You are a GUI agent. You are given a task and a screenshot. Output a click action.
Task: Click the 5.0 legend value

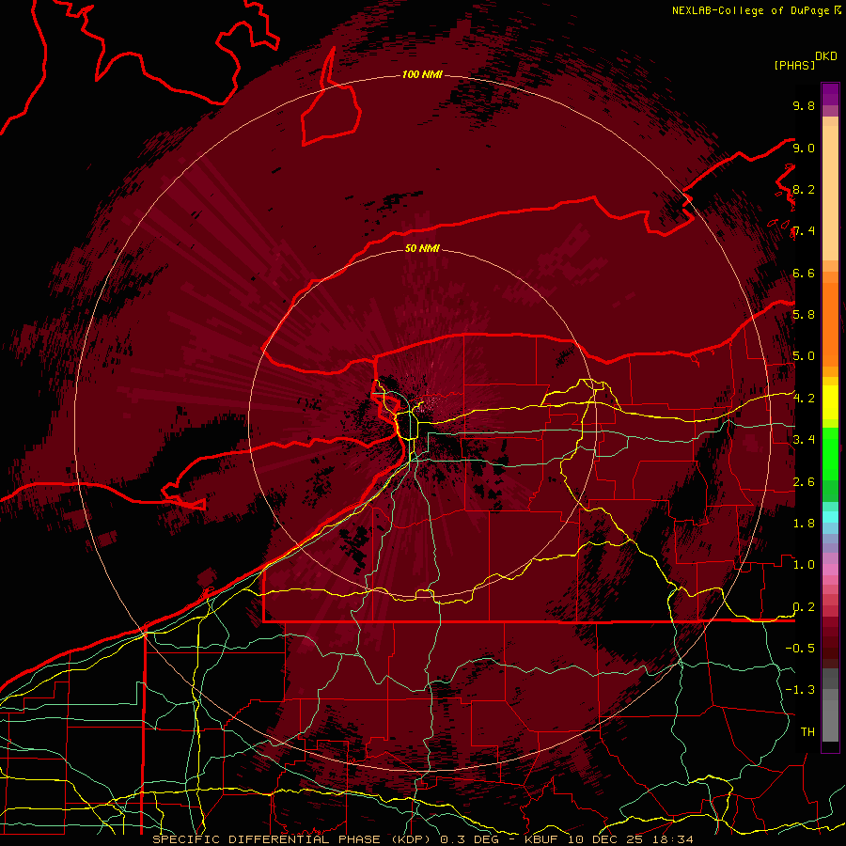804,356
